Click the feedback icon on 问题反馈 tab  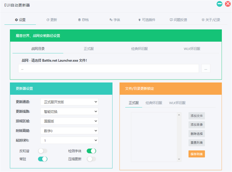171,20
